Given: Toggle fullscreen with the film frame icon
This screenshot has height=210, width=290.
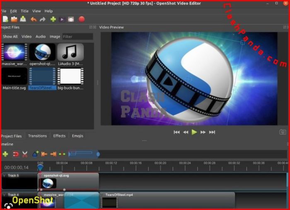Looking at the screenshot, I should pyautogui.click(x=71, y=19).
